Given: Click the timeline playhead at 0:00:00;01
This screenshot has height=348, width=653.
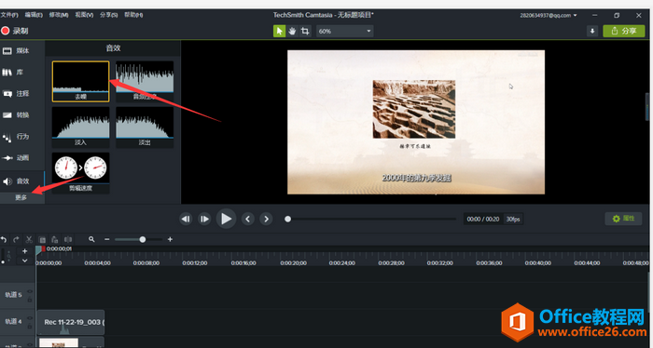Looking at the screenshot, I should (39, 249).
